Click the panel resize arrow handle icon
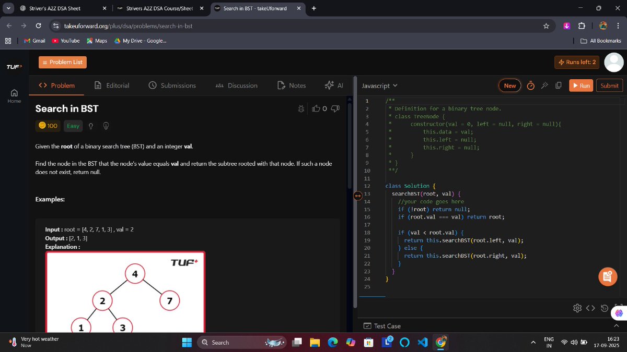 [x=358, y=196]
